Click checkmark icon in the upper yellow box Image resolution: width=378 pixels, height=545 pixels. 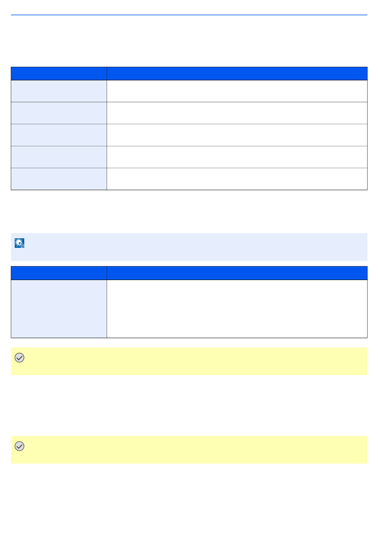(19, 358)
